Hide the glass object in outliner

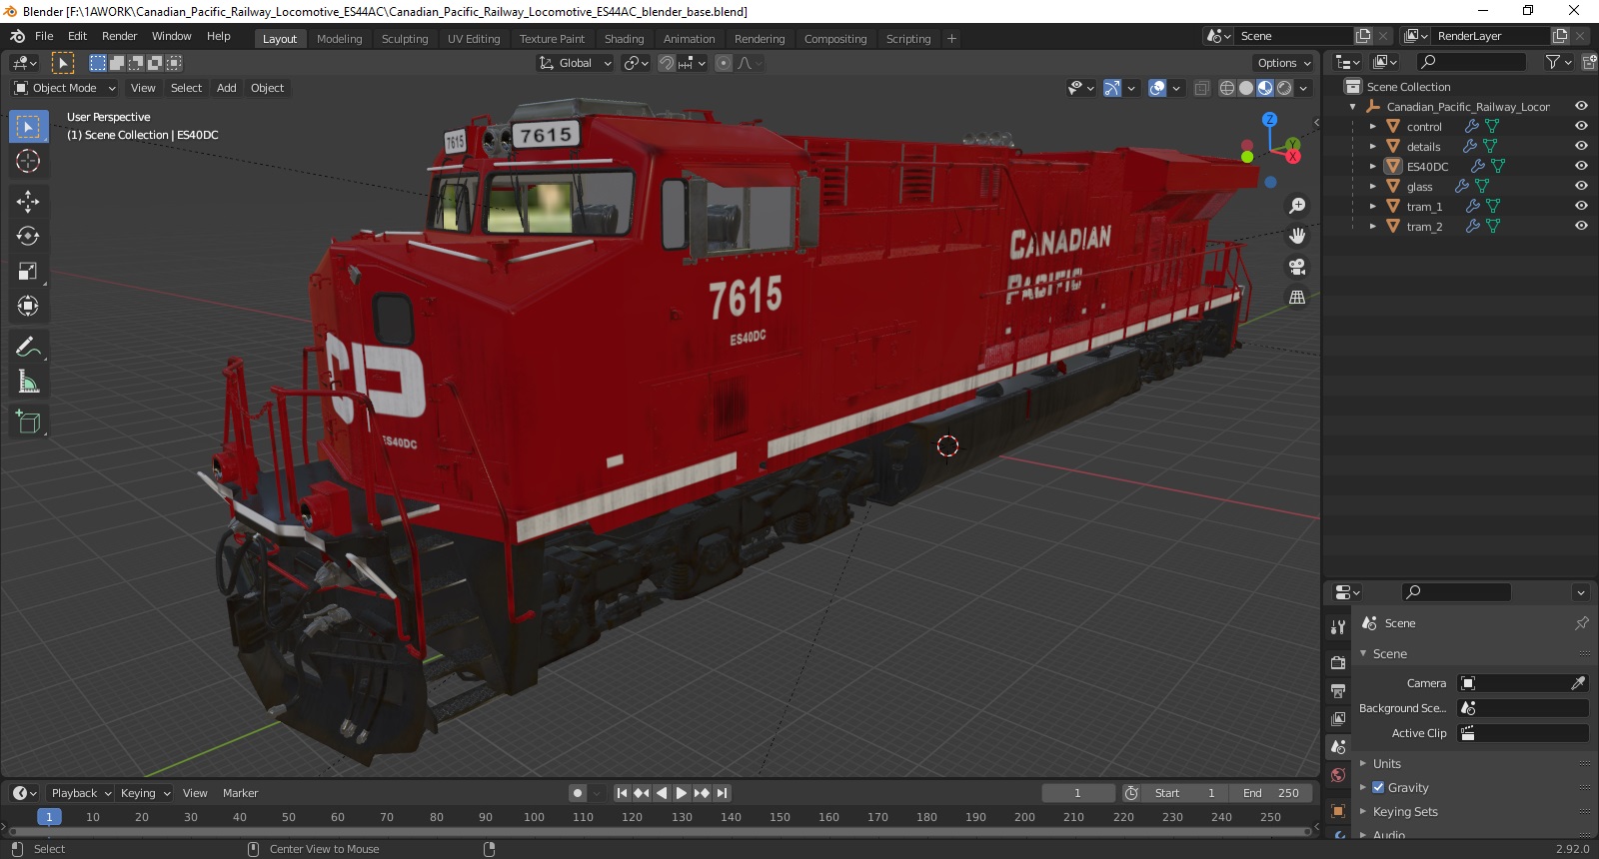tap(1581, 186)
